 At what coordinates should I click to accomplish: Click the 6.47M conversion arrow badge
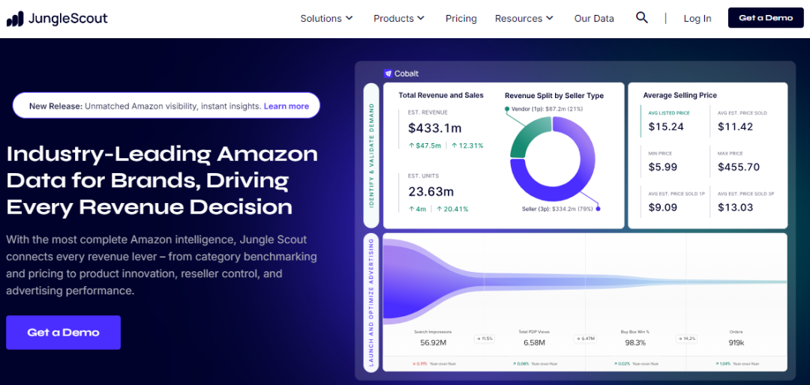[585, 339]
